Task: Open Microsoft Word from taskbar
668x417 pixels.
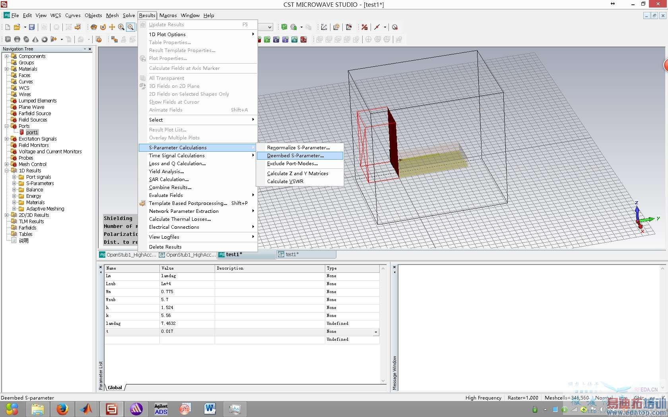Action: click(210, 409)
